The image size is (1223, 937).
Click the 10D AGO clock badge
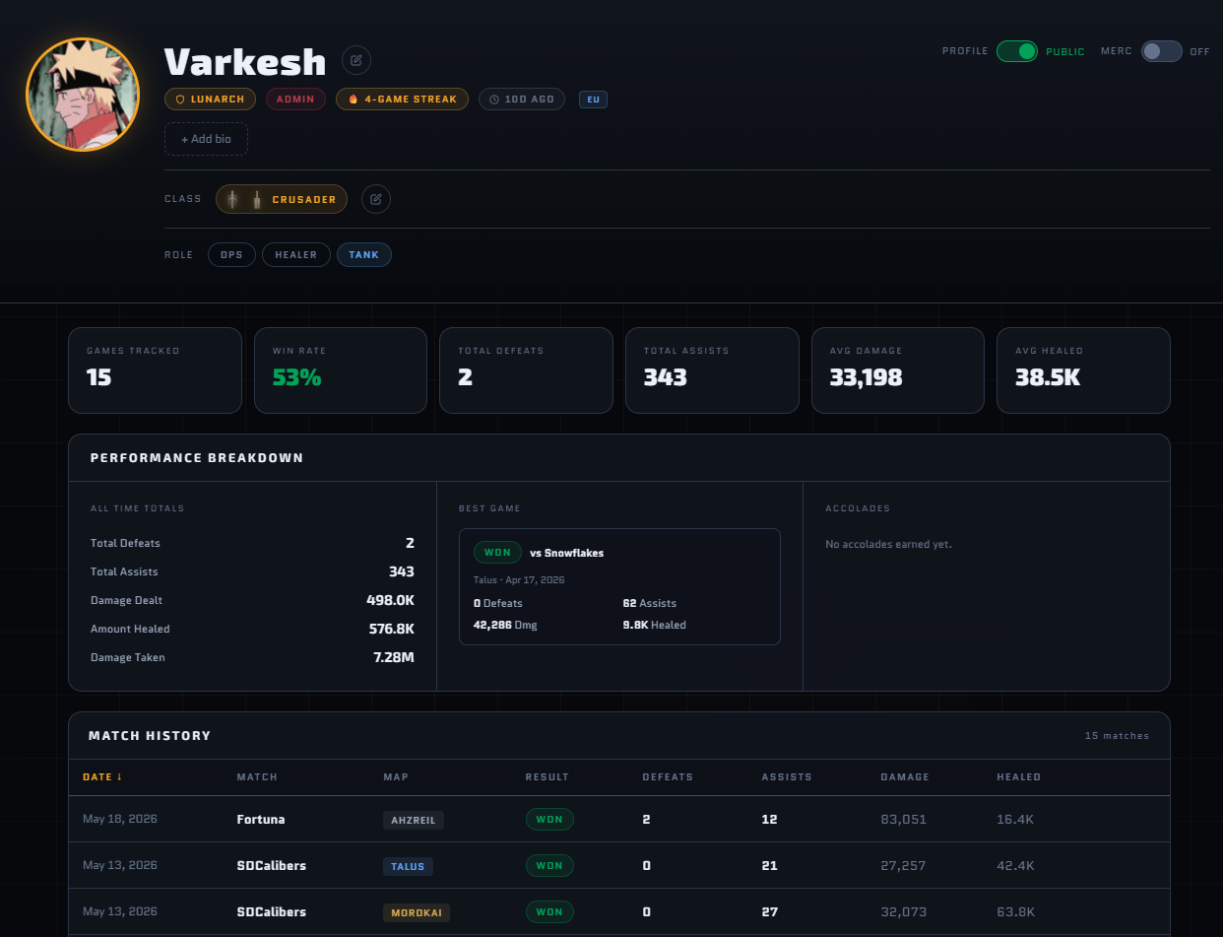coord(522,99)
